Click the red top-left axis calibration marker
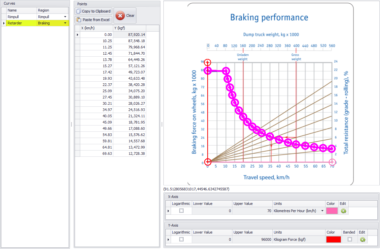 pos(207,63)
